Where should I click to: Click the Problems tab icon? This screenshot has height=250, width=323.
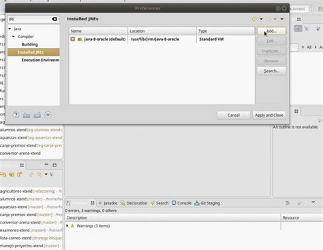point(68,203)
